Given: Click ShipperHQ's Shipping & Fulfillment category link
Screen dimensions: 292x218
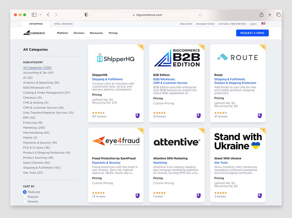Looking at the screenshot, I should [107, 79].
